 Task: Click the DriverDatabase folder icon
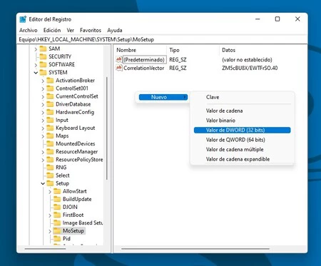50,104
